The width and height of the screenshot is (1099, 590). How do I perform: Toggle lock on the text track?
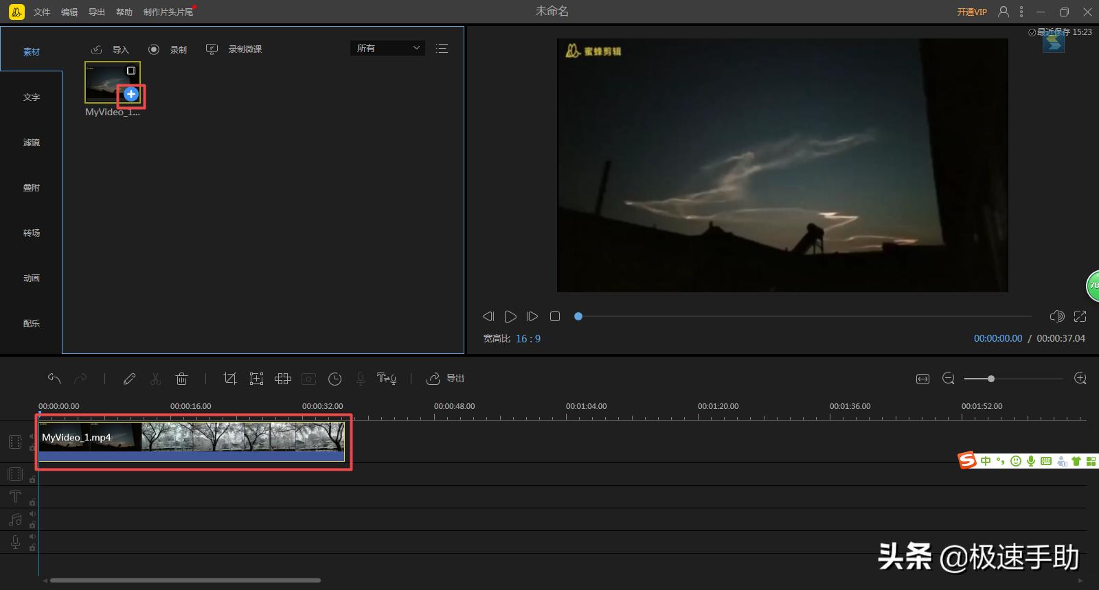(32, 502)
